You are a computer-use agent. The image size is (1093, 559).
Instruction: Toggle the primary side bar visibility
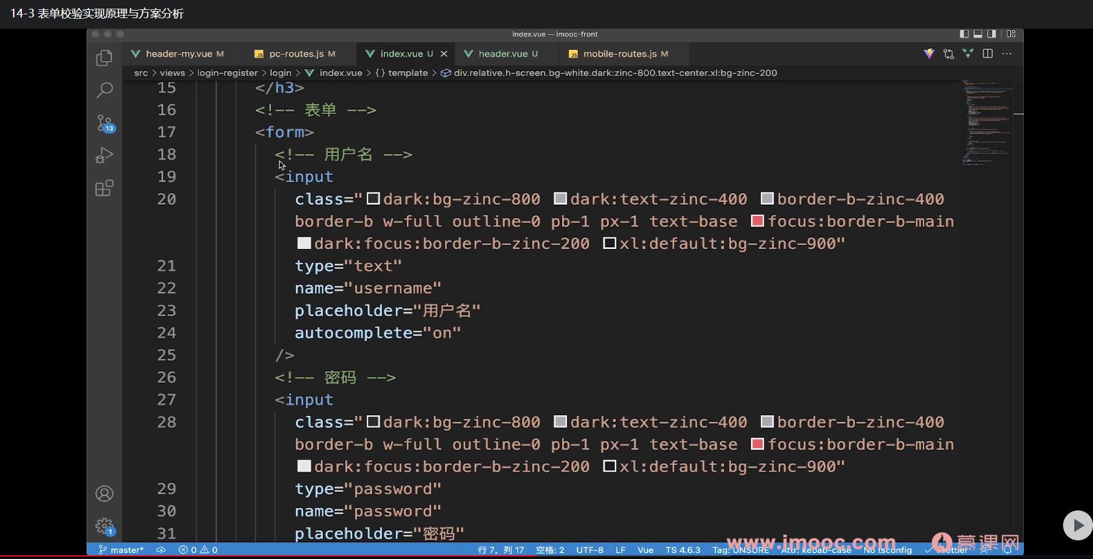[x=964, y=34]
